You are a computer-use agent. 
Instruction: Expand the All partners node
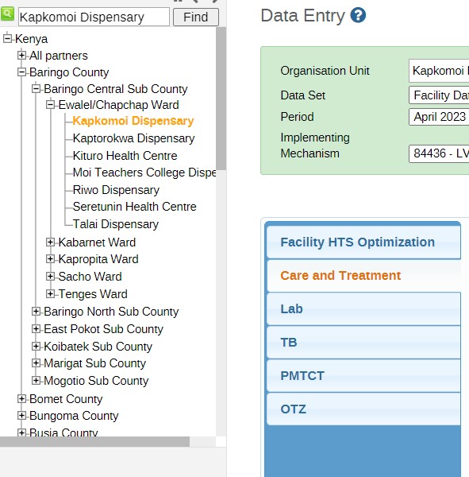coord(21,56)
